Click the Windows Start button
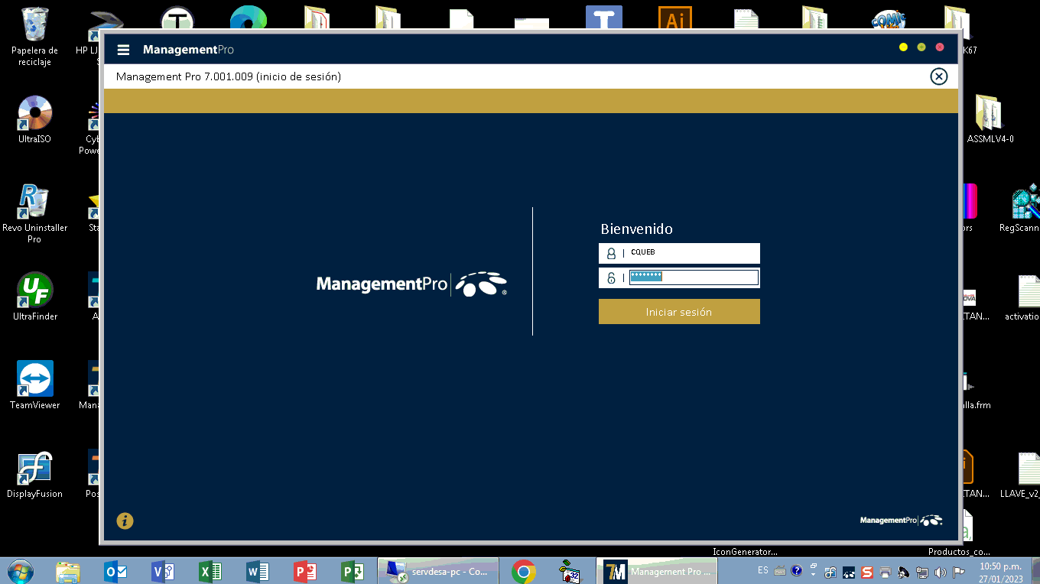 click(x=20, y=571)
